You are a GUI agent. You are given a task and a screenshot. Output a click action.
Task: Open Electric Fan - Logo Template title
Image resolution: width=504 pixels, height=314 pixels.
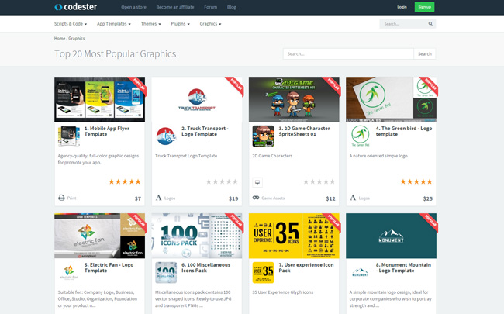tap(109, 267)
